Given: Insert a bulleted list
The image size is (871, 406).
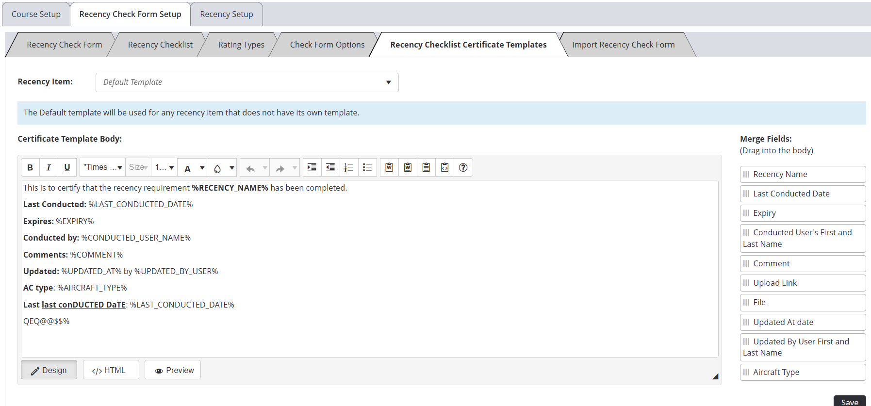Looking at the screenshot, I should click(x=367, y=167).
